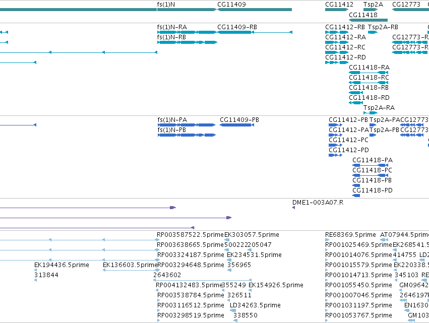Click the CG11409 gene feature
Screen dimensions: 429x323
tap(255, 10)
